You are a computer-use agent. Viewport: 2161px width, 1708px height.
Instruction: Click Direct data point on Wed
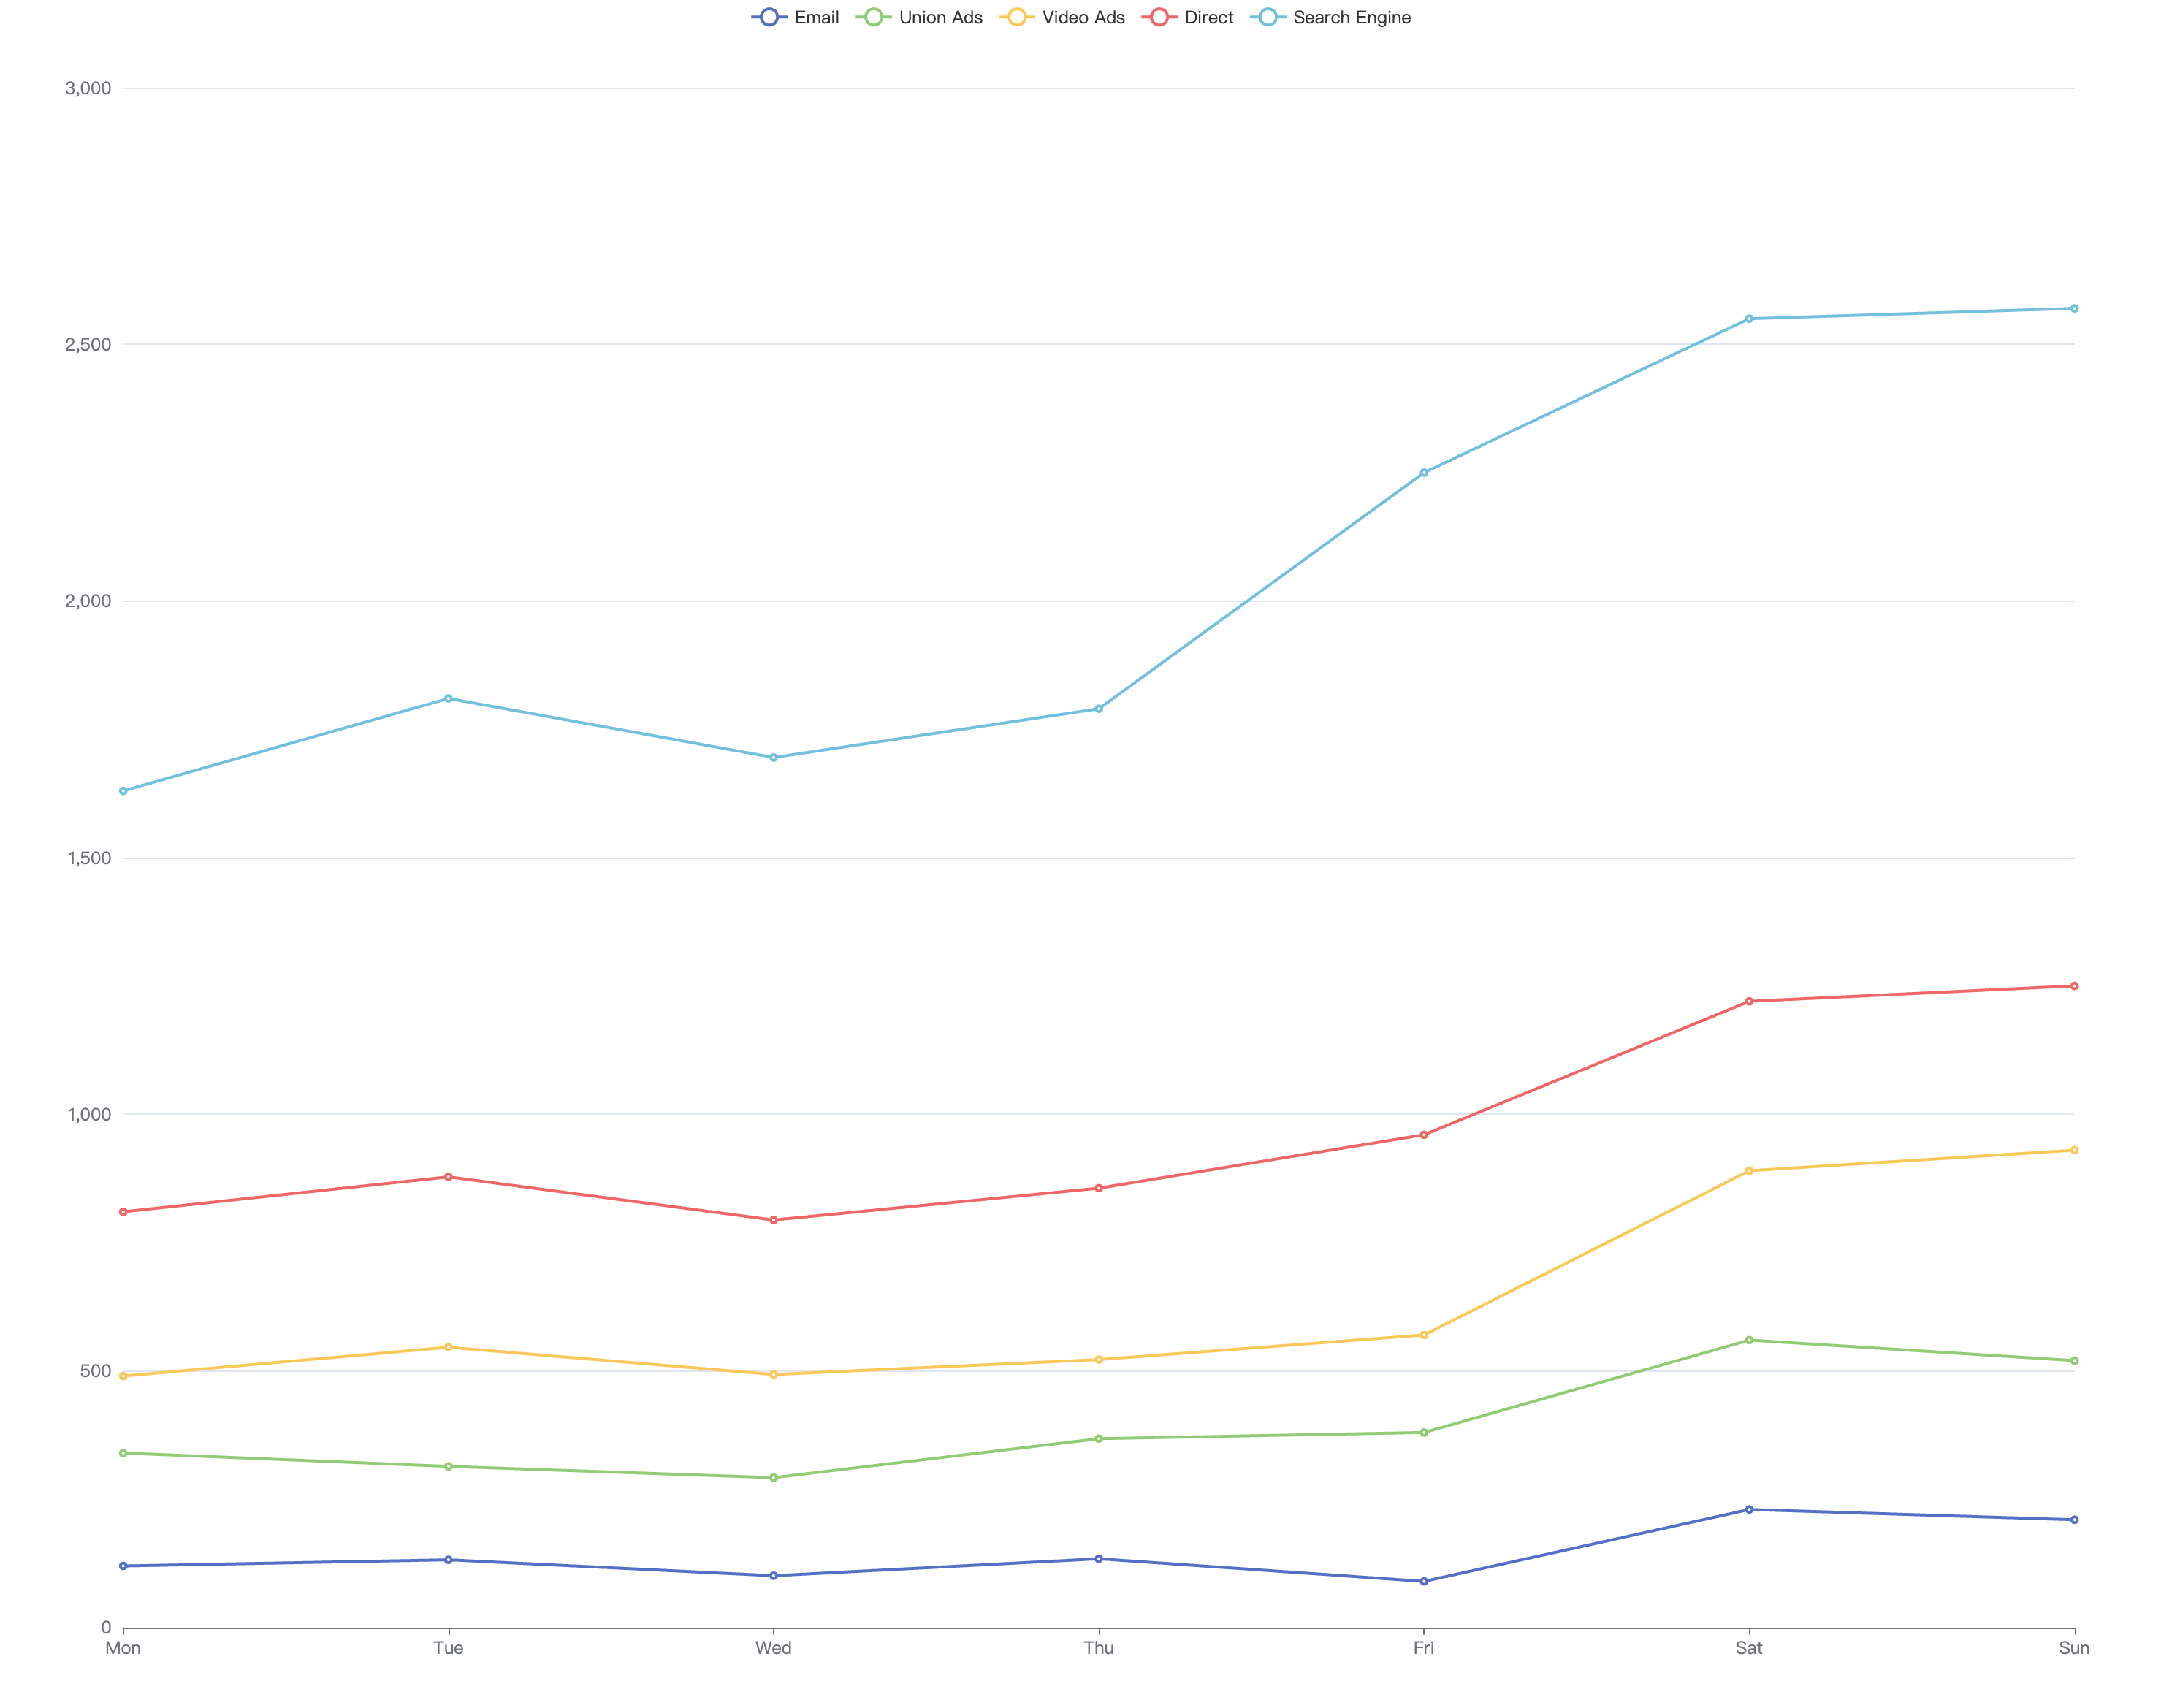pyautogui.click(x=773, y=1220)
